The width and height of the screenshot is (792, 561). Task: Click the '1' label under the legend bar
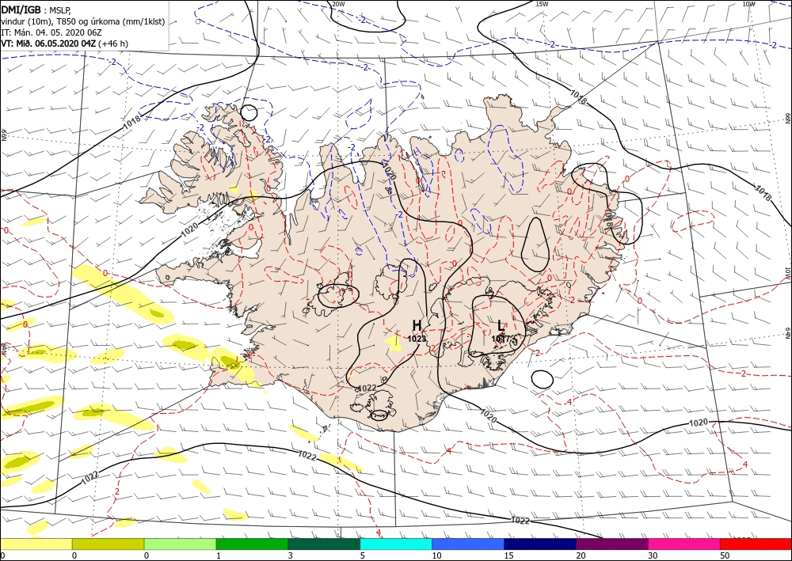coord(219,555)
